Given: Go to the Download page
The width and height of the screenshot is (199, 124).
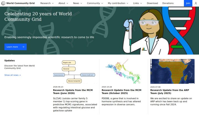Looking at the screenshot, I should coord(152,3).
